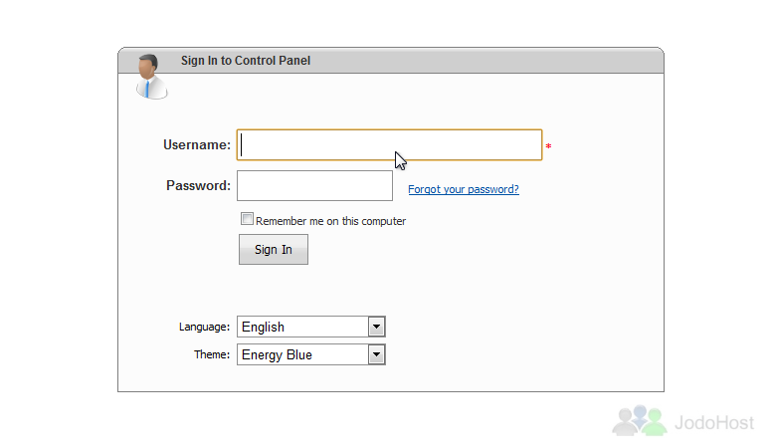Select the Language box showing English
Screen dimensions: 772x448
(x=311, y=327)
